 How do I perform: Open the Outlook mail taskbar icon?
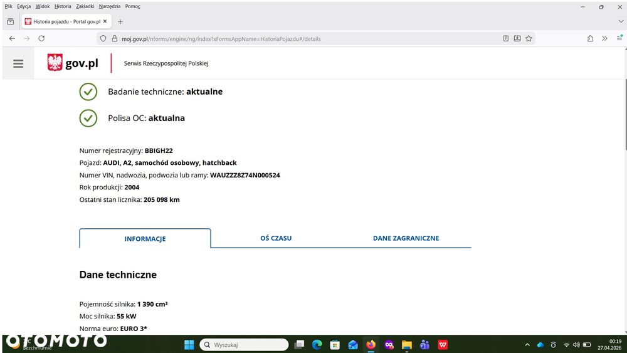click(x=352, y=345)
